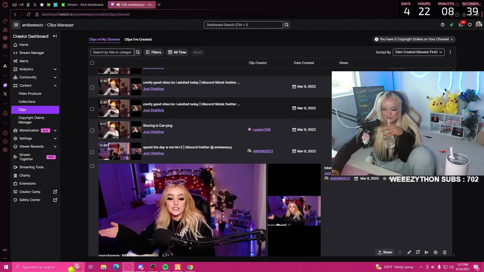Switch to Clips of My Channel tab
This screenshot has width=484, height=272.
tap(104, 39)
